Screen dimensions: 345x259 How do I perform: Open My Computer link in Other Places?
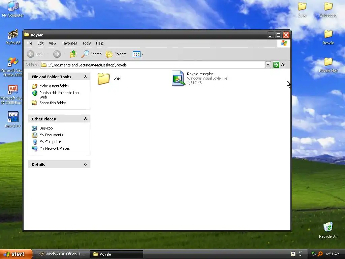50,142
